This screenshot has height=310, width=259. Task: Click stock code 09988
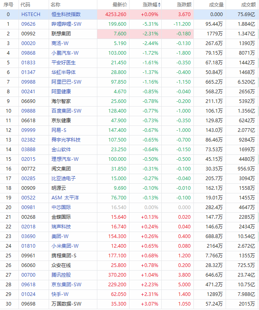coord(29,82)
